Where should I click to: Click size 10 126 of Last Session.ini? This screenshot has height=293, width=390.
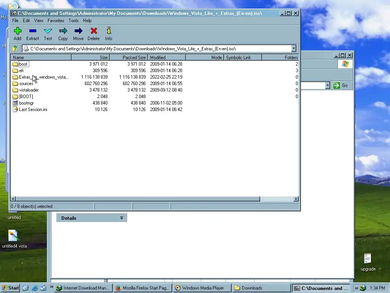(101, 109)
